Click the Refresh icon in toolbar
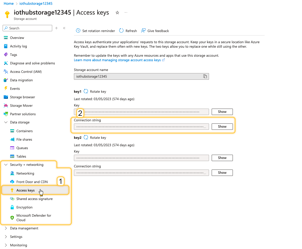Screen dimensions: 302x249 [x=121, y=31]
